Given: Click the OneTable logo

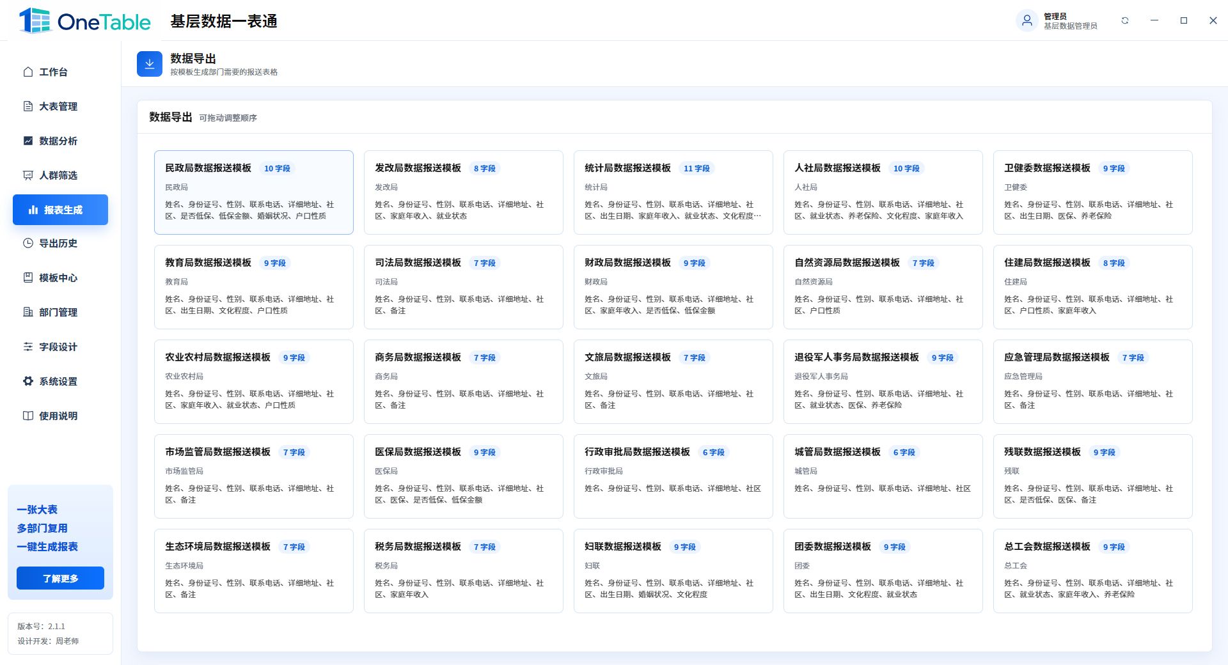Looking at the screenshot, I should 84,21.
